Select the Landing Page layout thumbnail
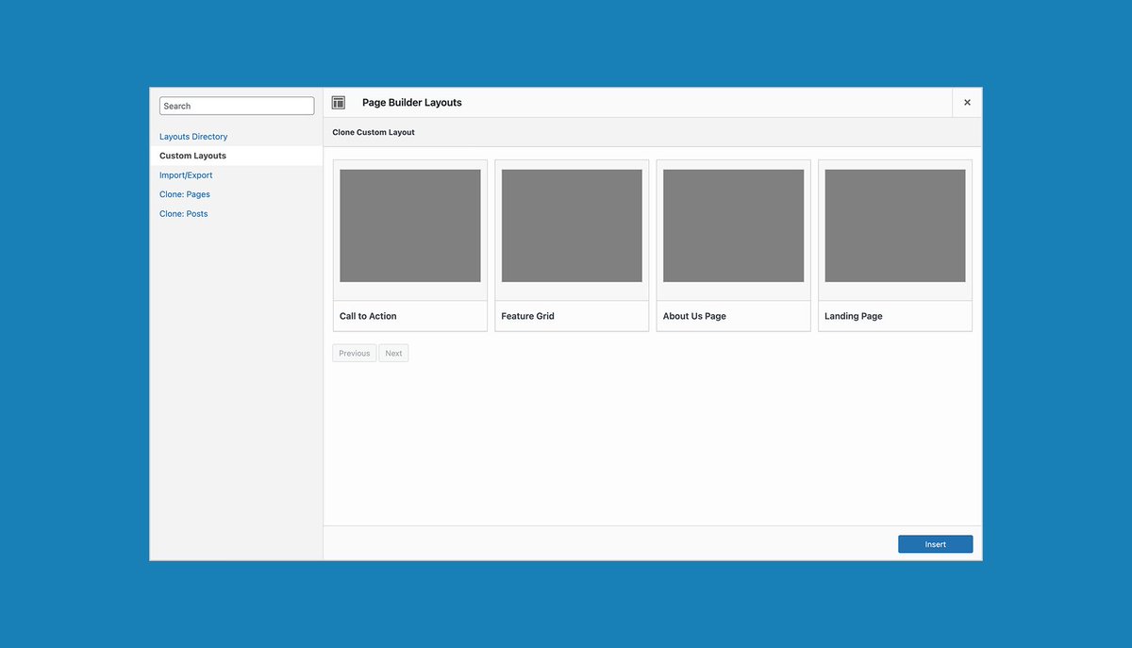Screen dimensions: 1132x648 pos(894,224)
